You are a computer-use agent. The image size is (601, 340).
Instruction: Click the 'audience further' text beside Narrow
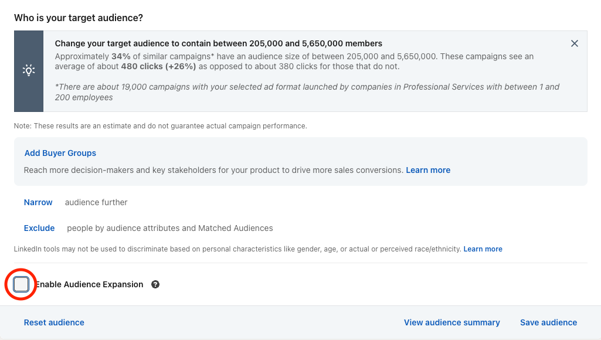(x=96, y=202)
